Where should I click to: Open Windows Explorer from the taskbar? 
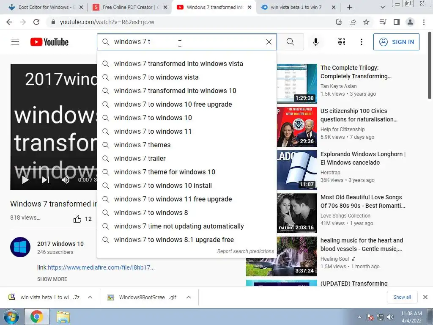(63, 317)
